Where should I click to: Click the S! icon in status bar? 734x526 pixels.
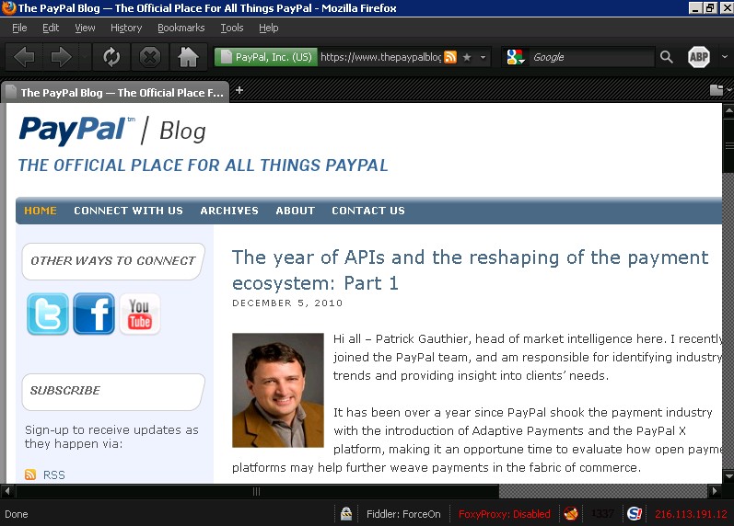(x=635, y=514)
